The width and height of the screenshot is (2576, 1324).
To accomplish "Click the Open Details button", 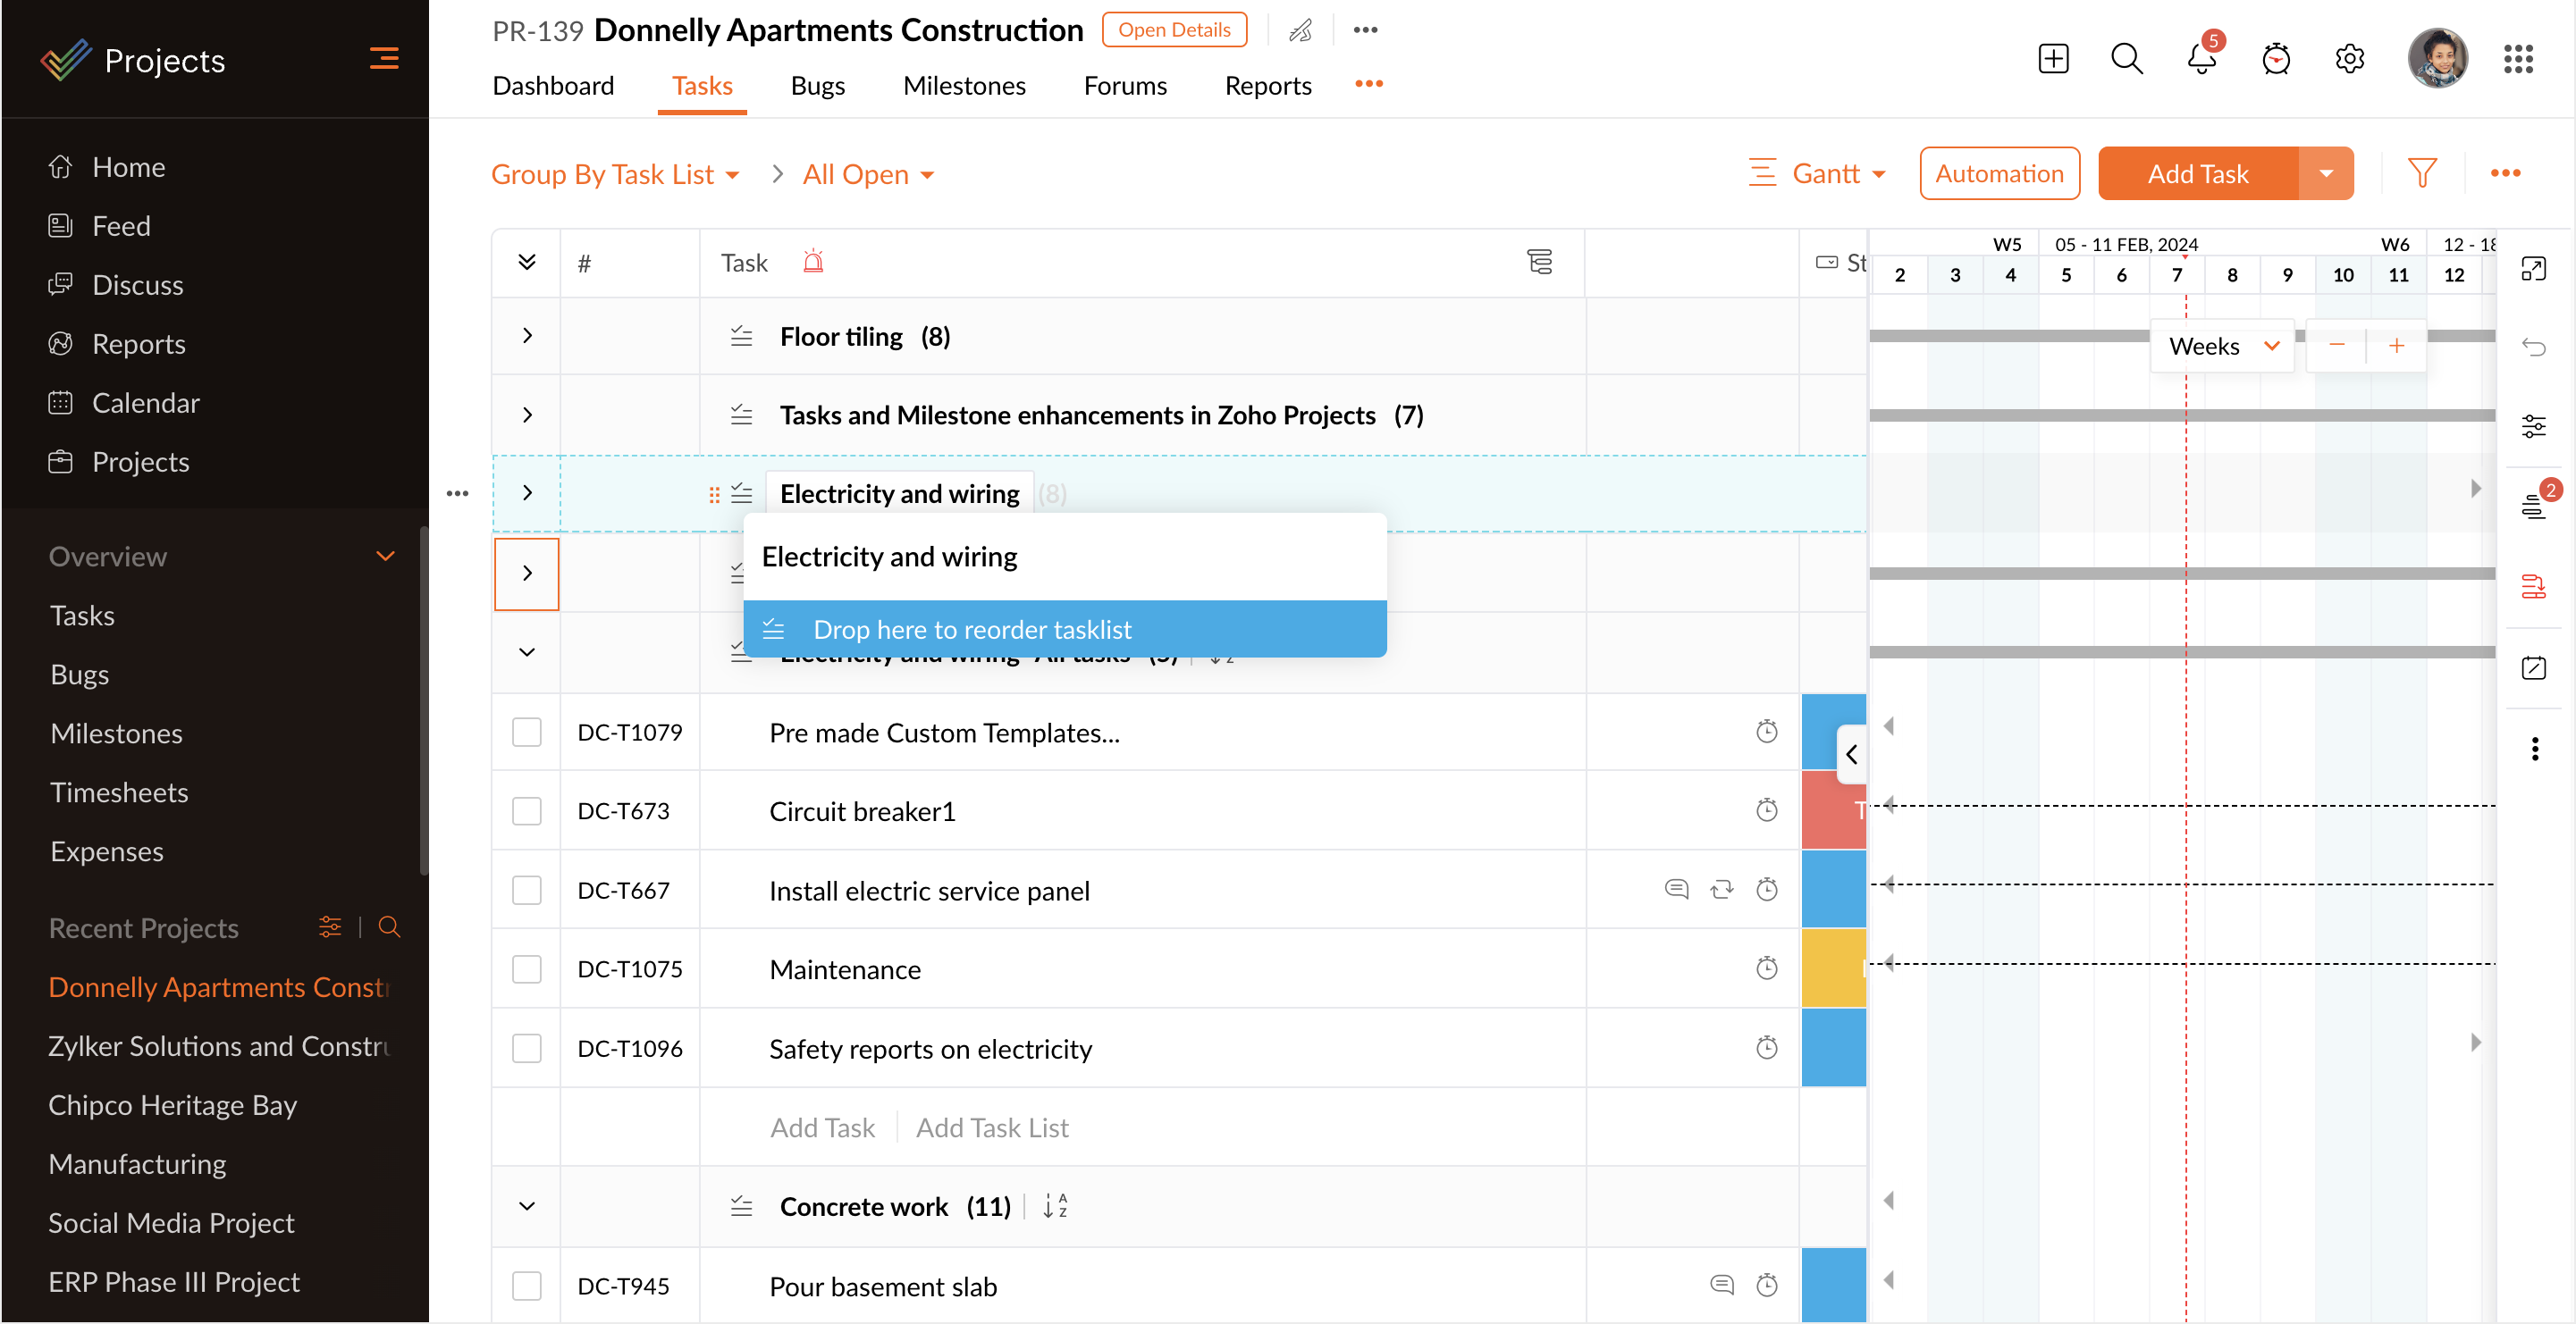I will 1174,30.
